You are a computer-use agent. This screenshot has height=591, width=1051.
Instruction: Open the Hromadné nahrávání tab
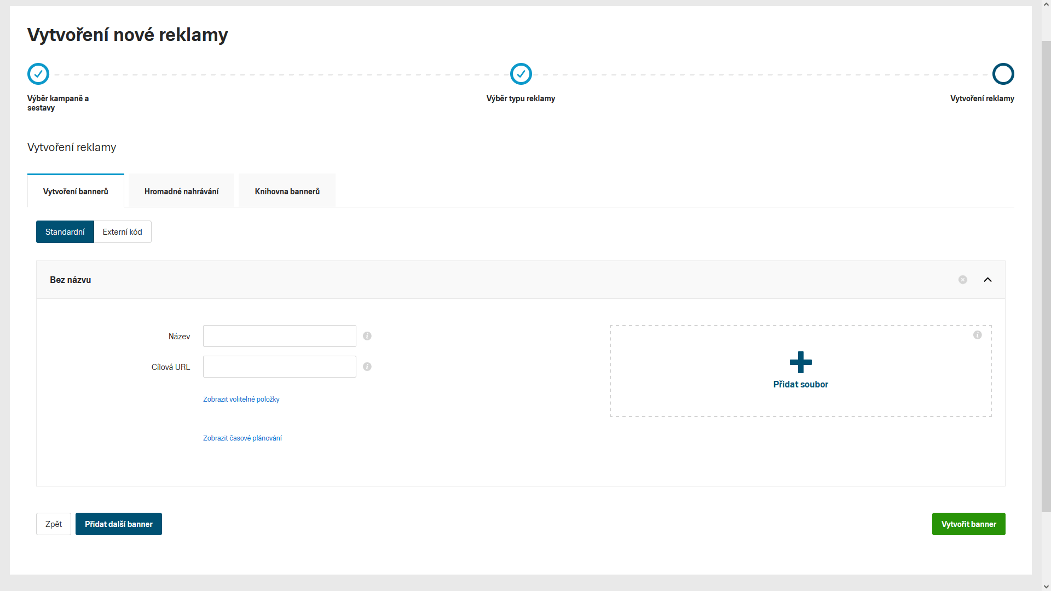point(181,192)
